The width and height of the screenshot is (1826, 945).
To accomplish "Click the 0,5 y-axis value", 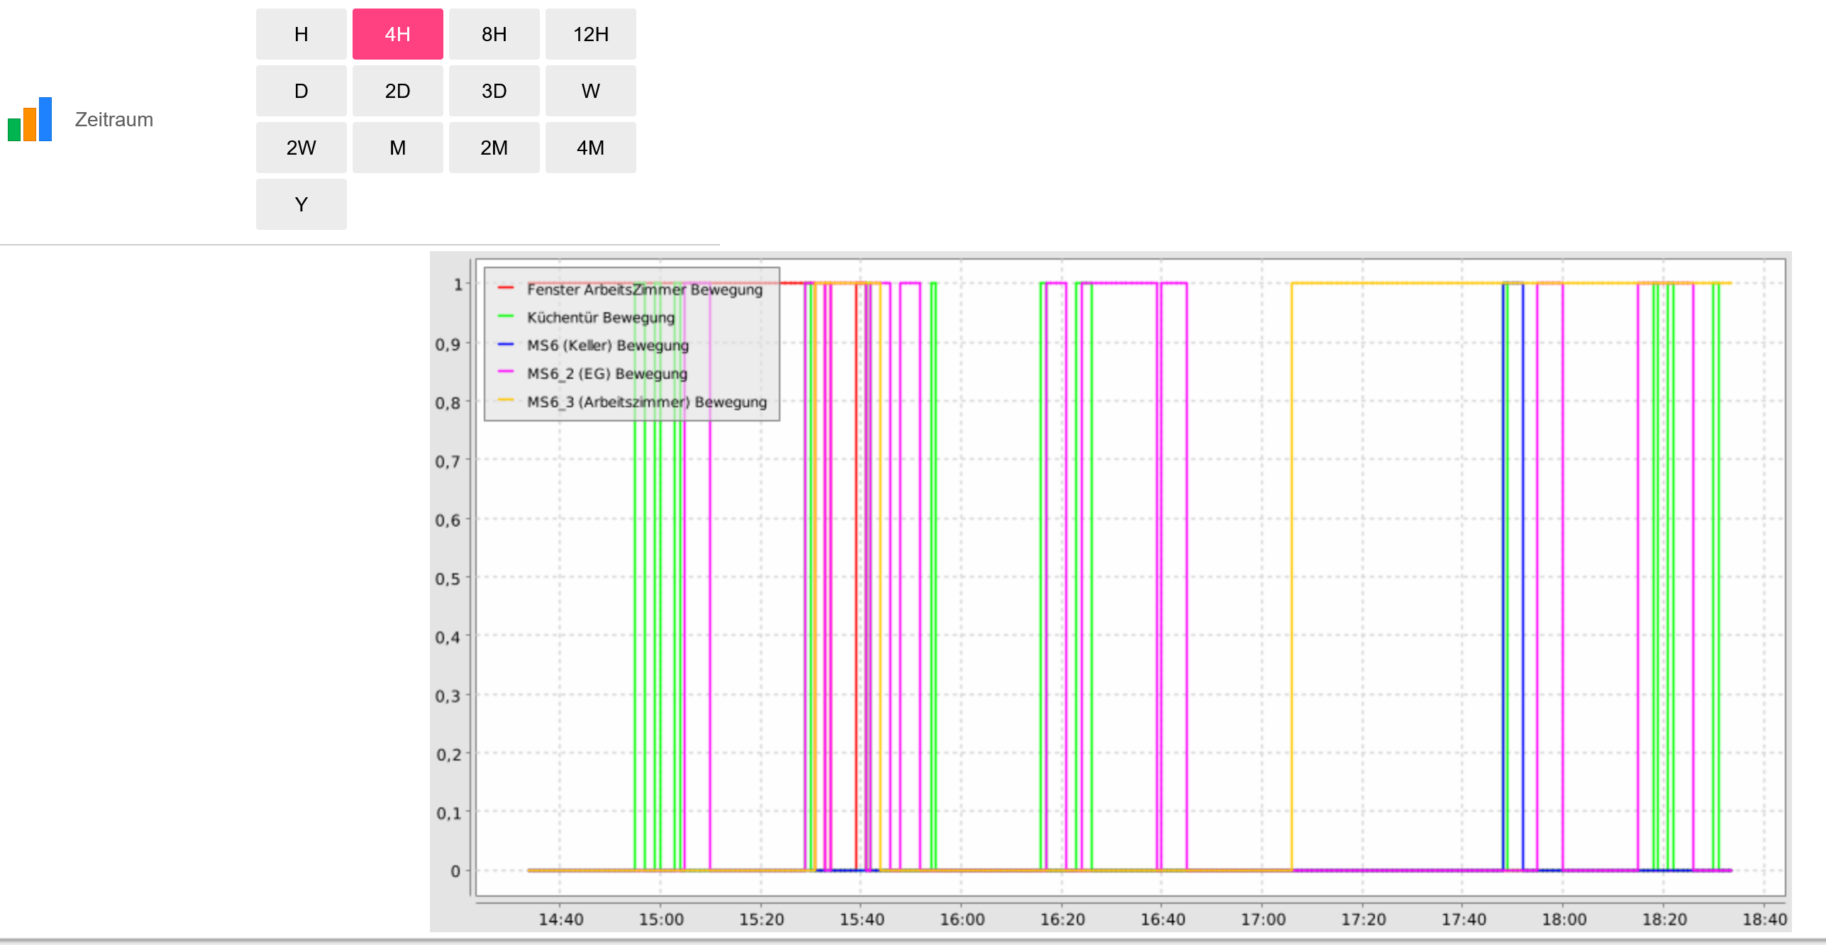I will click(448, 579).
